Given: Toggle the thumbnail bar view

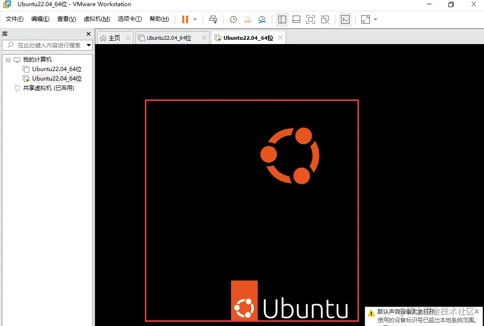Looking at the screenshot, I should click(296, 19).
